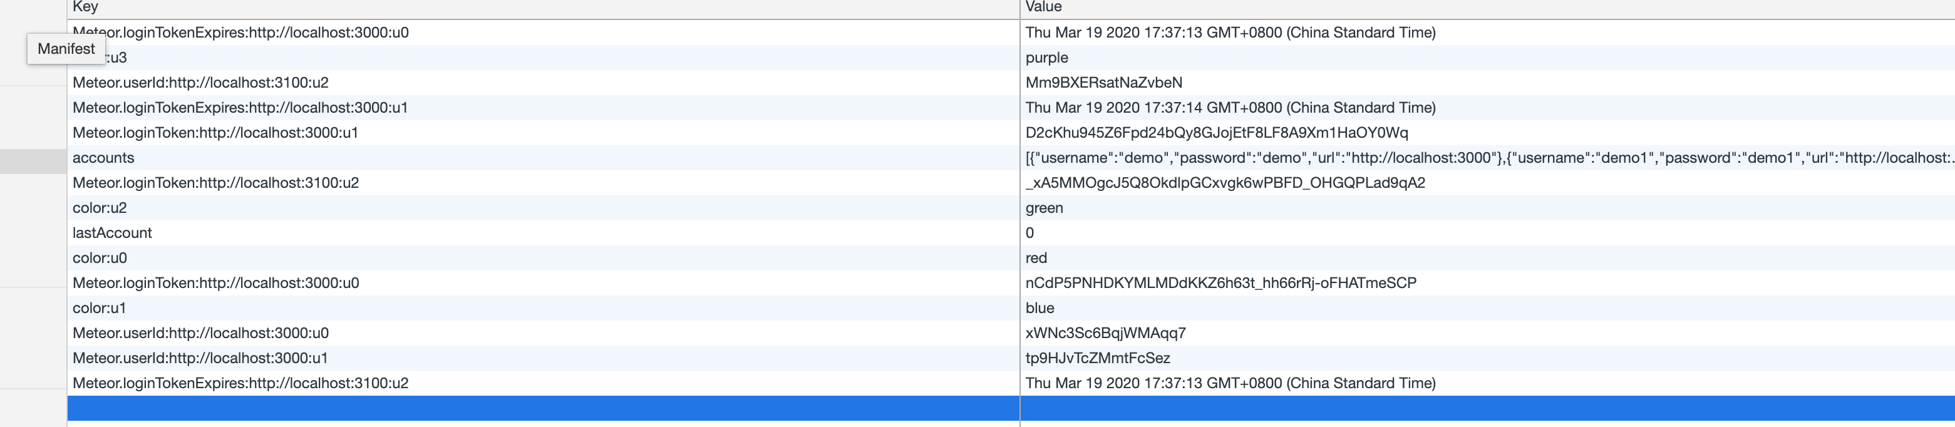Select key Meteor.userId:http://localhost:3100:u2

click(200, 83)
